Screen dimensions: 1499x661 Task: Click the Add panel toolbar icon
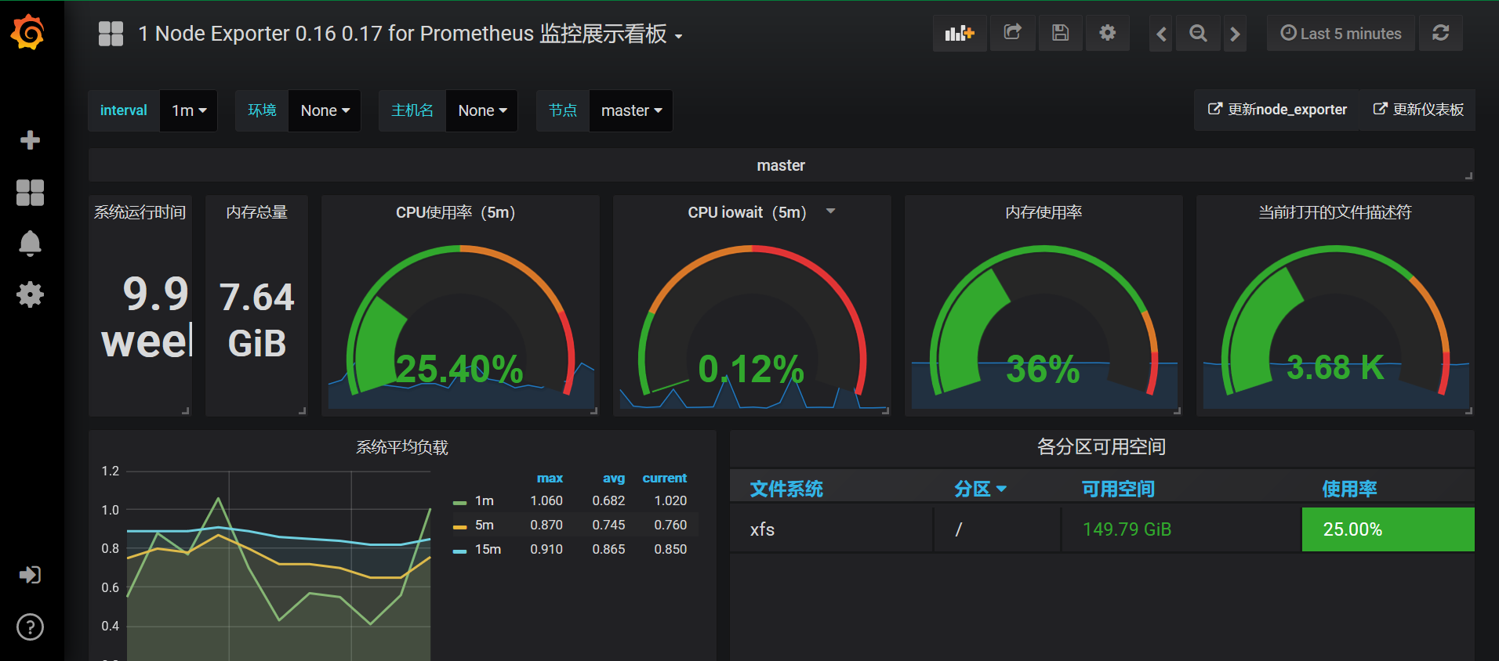960,34
